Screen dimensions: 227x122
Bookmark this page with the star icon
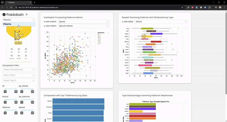[182, 7]
